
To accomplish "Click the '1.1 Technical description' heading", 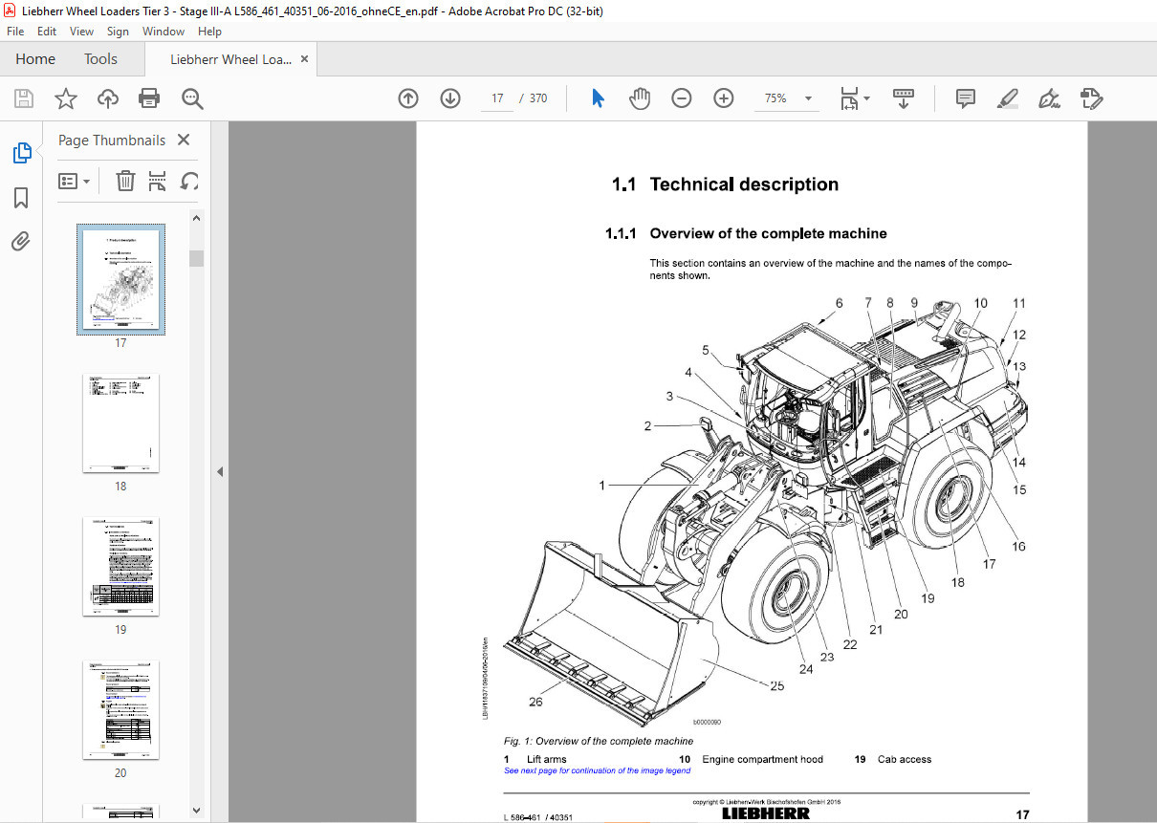I will 725,184.
